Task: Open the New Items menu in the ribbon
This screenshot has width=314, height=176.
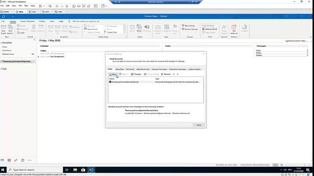Action: [x=10, y=29]
